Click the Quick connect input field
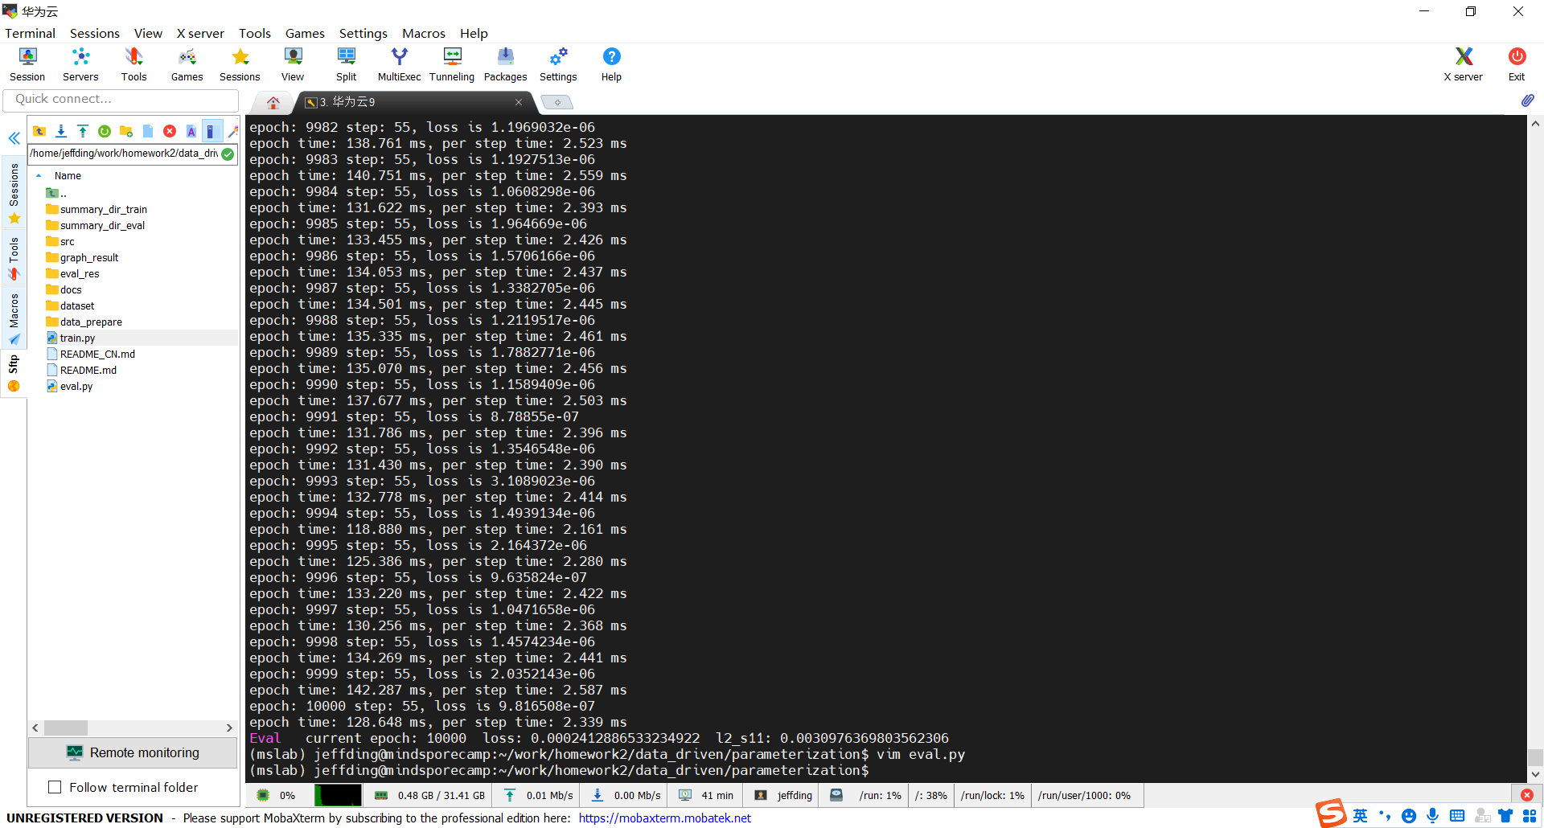 coord(121,100)
